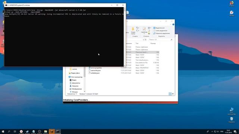
Task: Open Windows search from the taskbar
Action: point(9,131)
